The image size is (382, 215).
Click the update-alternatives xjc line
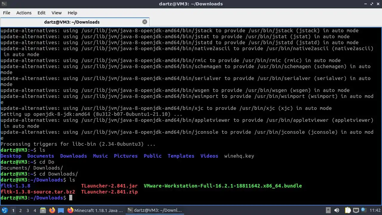[166, 108]
